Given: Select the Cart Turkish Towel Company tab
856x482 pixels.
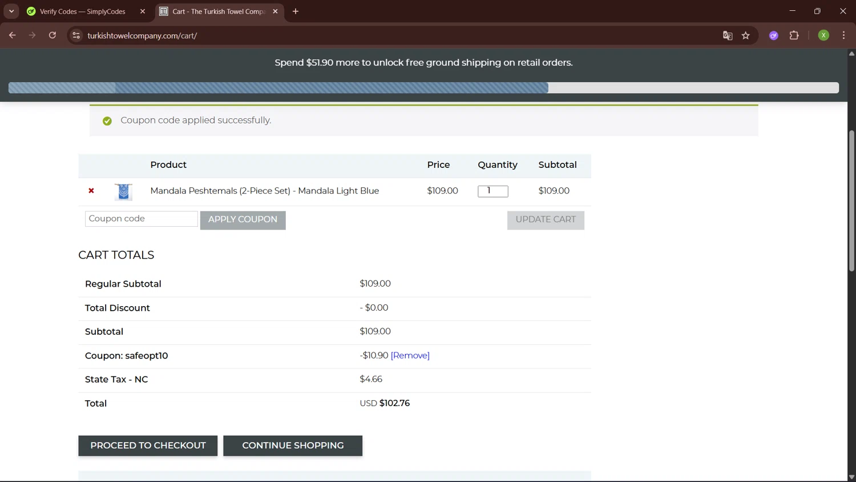Looking at the screenshot, I should pos(219,11).
